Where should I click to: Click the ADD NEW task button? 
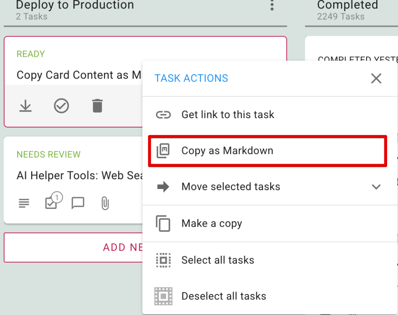[73, 247]
